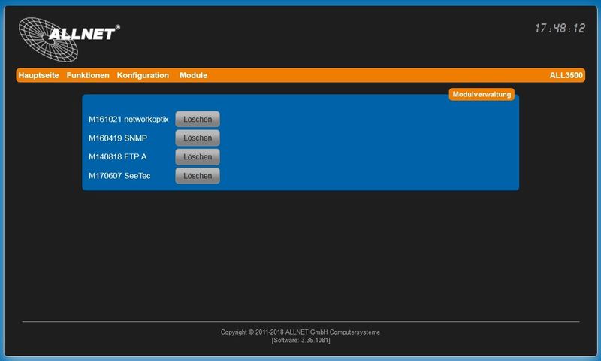Delete the M161021 networkoptix module

[198, 120]
